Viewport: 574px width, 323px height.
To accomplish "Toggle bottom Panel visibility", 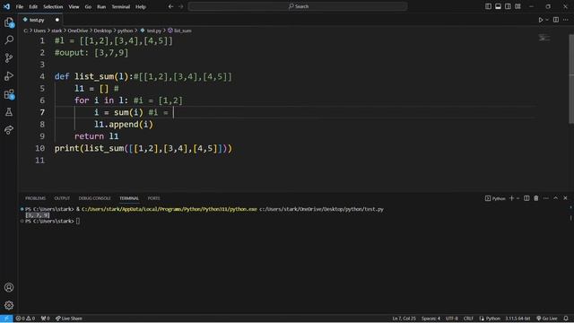I will click(498, 6).
